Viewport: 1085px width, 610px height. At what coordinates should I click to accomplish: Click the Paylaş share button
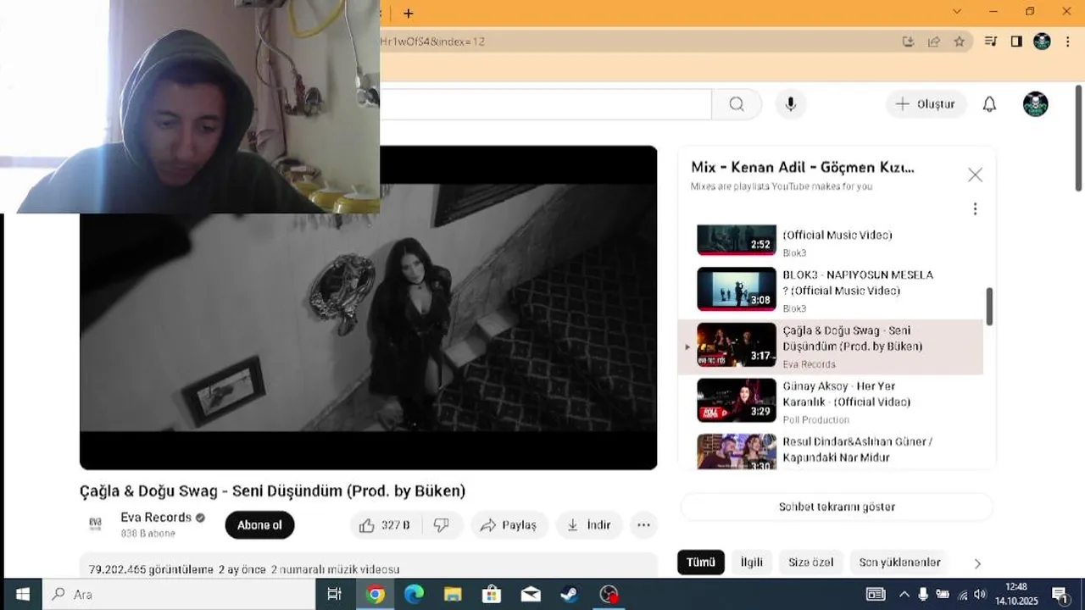509,525
